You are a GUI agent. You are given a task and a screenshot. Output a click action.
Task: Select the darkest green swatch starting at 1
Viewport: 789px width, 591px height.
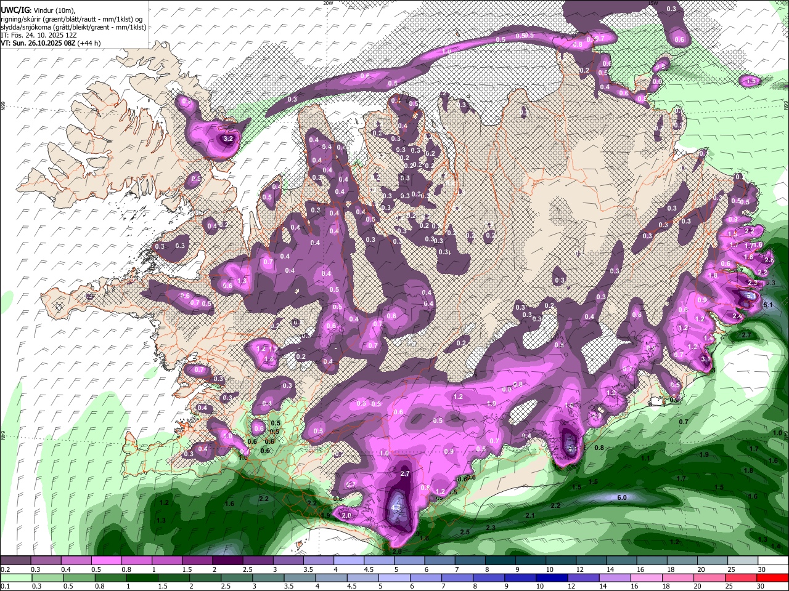(x=141, y=577)
